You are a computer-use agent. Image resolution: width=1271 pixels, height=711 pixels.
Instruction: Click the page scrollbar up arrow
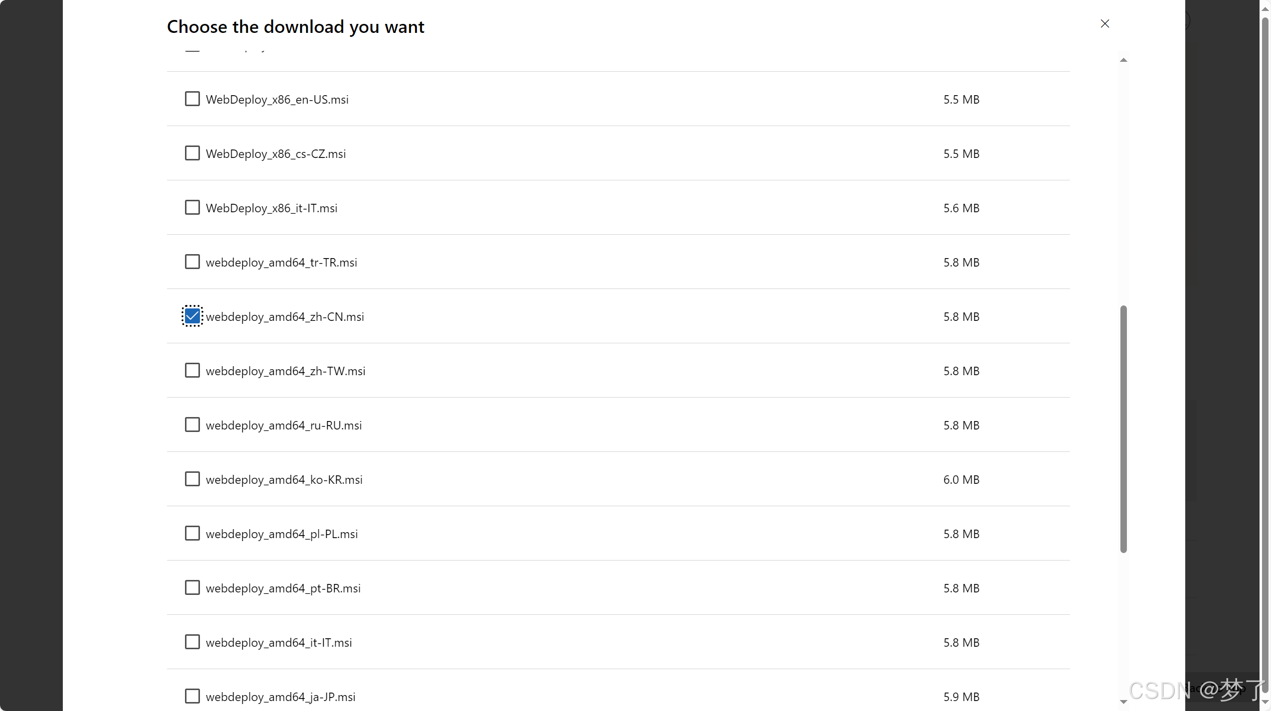click(x=1266, y=9)
